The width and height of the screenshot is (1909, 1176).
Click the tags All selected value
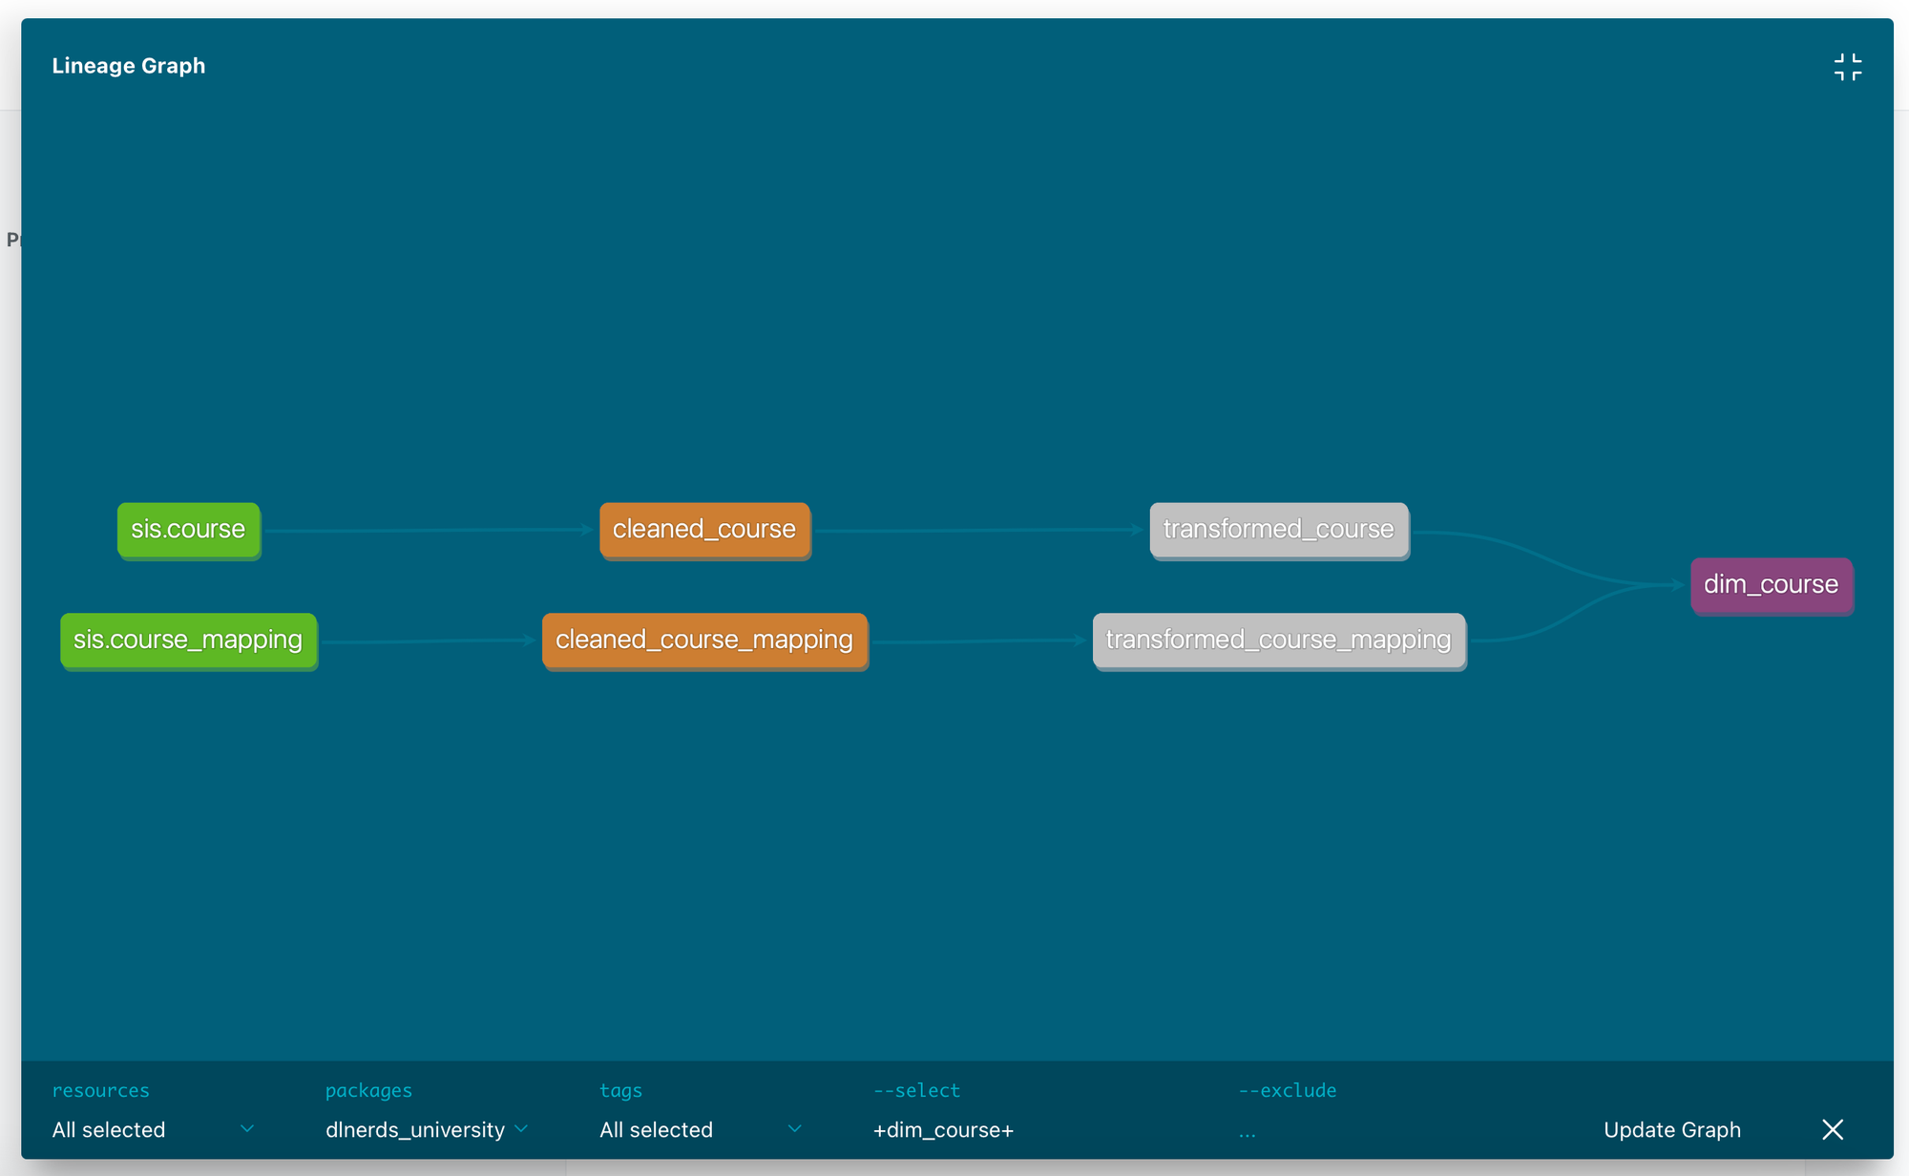(656, 1129)
